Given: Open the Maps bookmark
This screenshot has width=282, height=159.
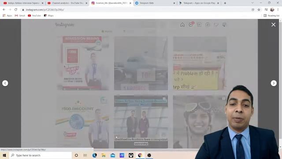Looking at the screenshot, I should click(x=49, y=16).
